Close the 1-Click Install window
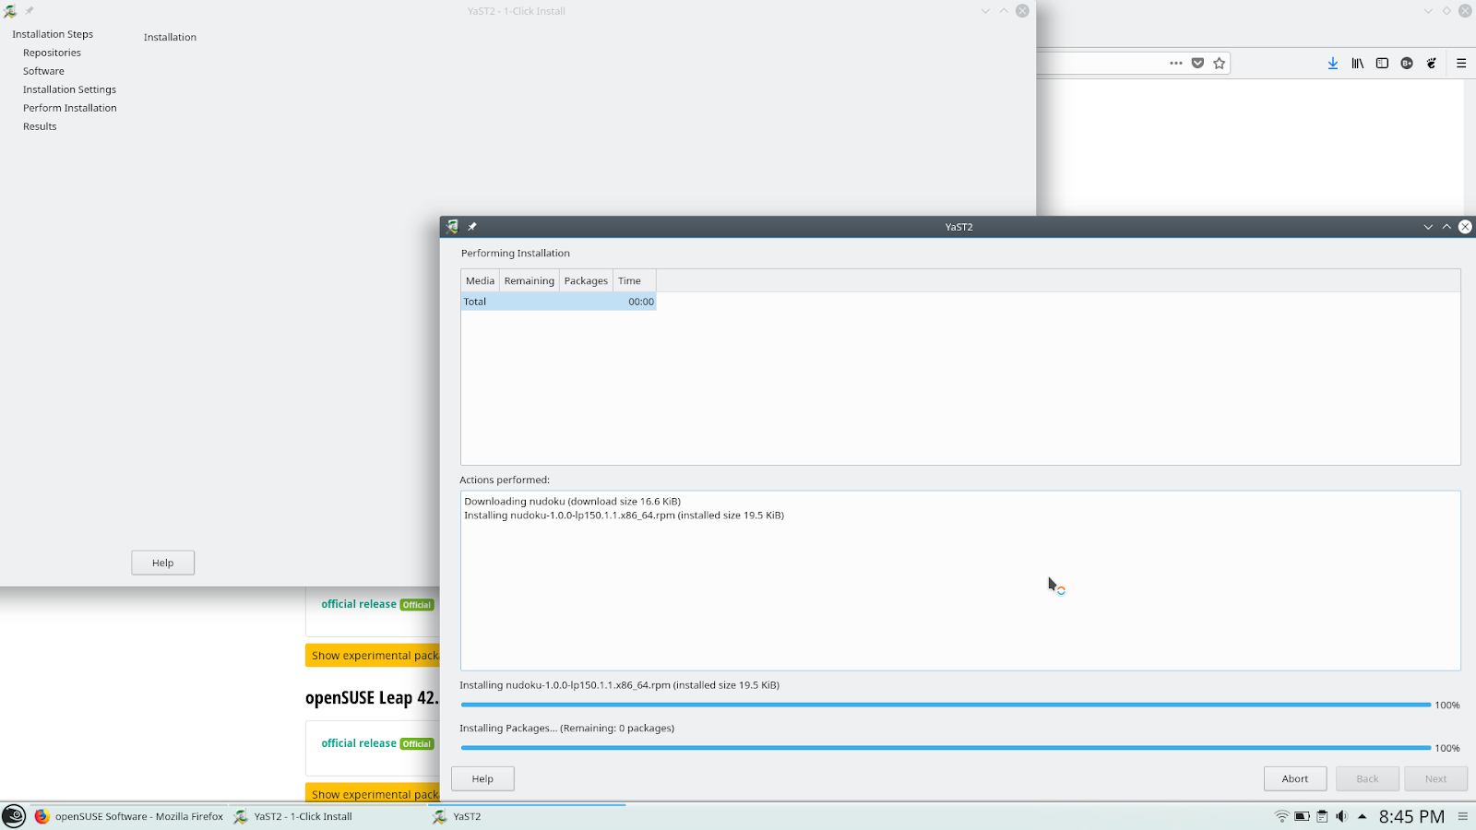Viewport: 1476px width, 830px height. [1022, 11]
